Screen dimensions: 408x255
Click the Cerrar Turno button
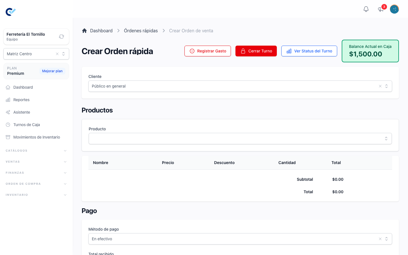[256, 51]
